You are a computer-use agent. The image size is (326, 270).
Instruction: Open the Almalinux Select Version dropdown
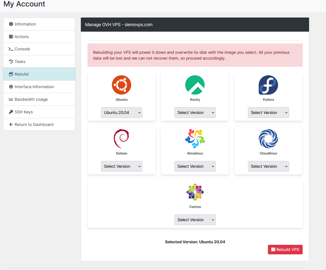[x=195, y=166]
